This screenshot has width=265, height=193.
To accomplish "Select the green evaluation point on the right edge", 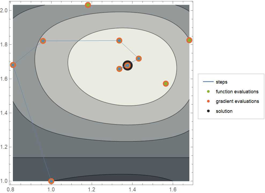I will pos(189,40).
